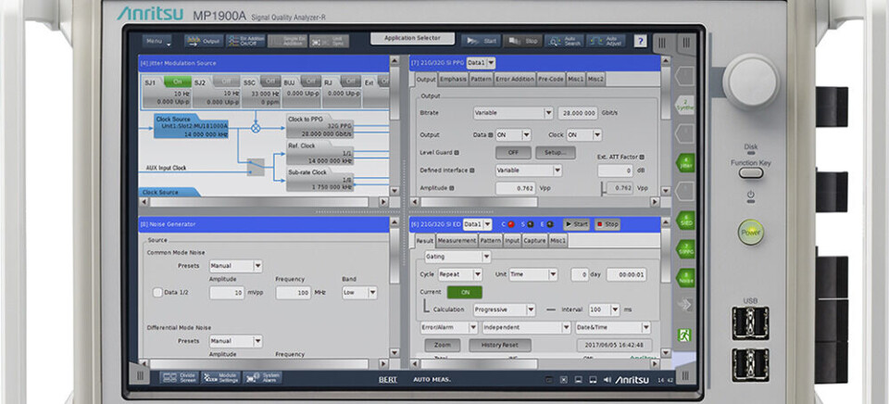Click the Unit Sync toolbar icon
Image resolution: width=889 pixels, height=404 pixels.
329,42
